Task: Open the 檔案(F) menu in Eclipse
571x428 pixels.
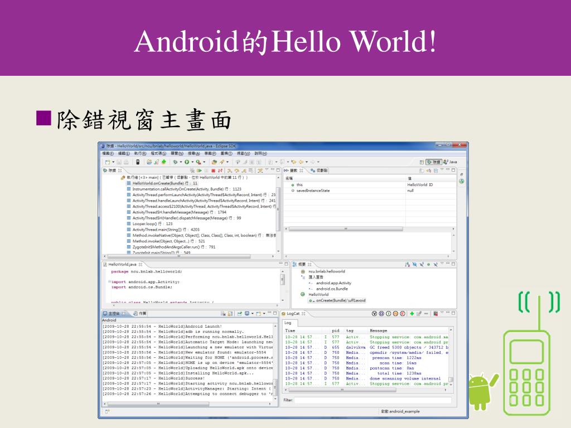Action: click(x=108, y=154)
